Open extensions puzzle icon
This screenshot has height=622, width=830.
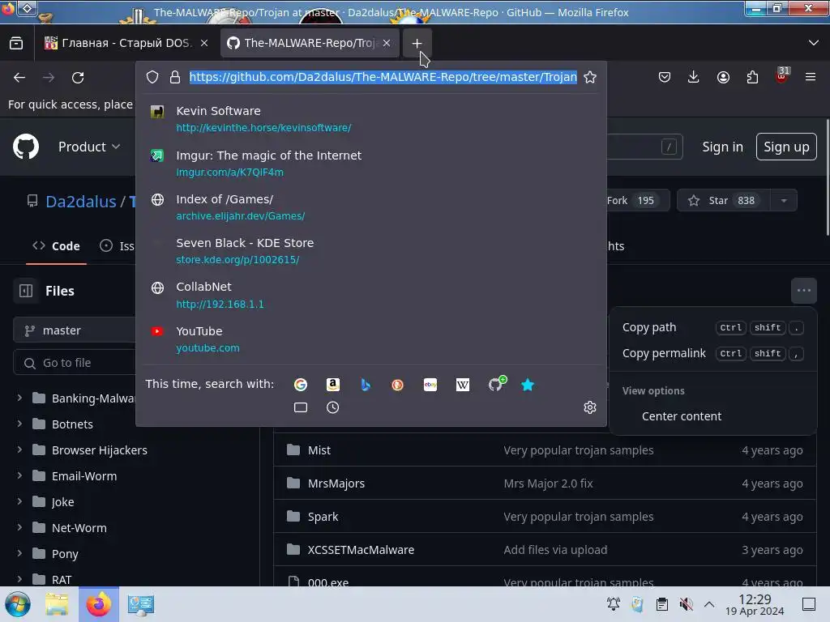[752, 77]
